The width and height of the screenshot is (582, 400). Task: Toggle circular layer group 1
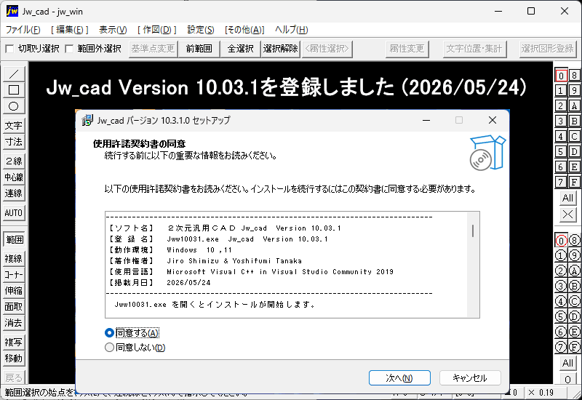pyautogui.click(x=561, y=256)
